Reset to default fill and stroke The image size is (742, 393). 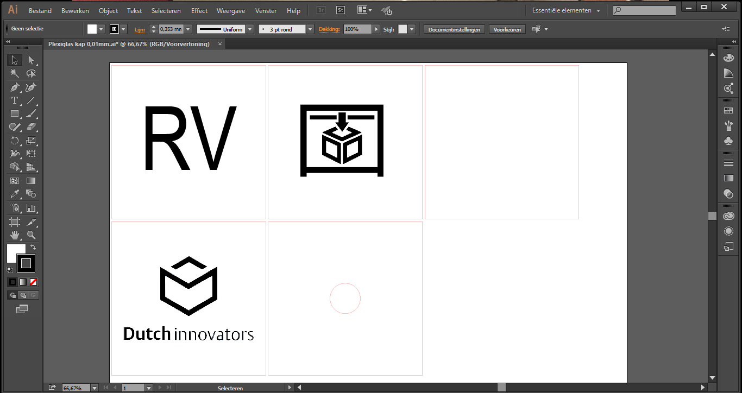(10, 269)
